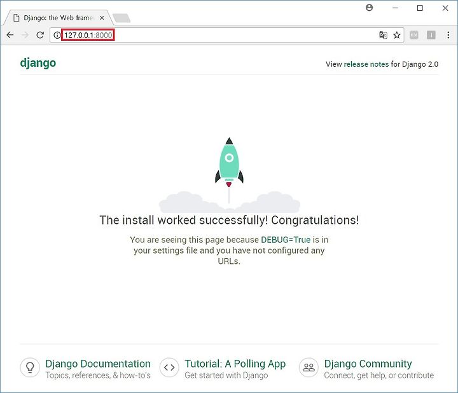The image size is (458, 393).
Task: Open the user profile icon in title bar
Action: 369,8
